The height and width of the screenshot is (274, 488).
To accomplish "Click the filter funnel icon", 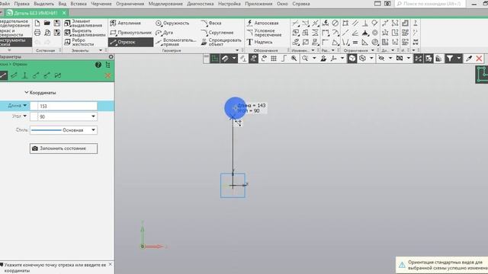I will [449, 59].
